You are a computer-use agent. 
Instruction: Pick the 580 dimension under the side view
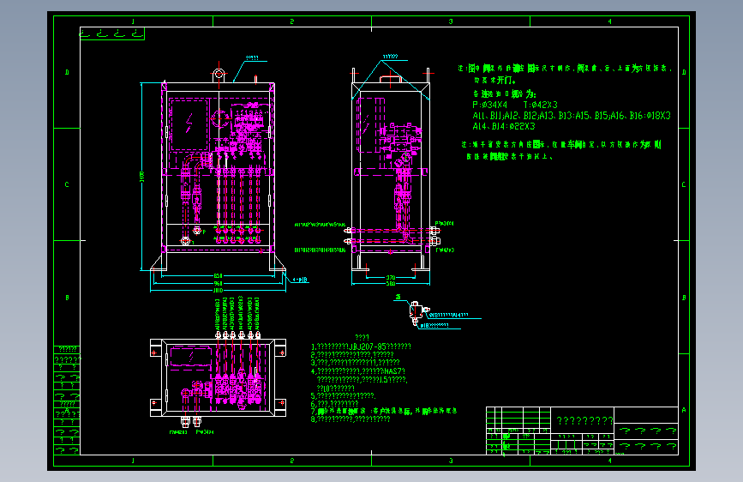pyautogui.click(x=391, y=284)
